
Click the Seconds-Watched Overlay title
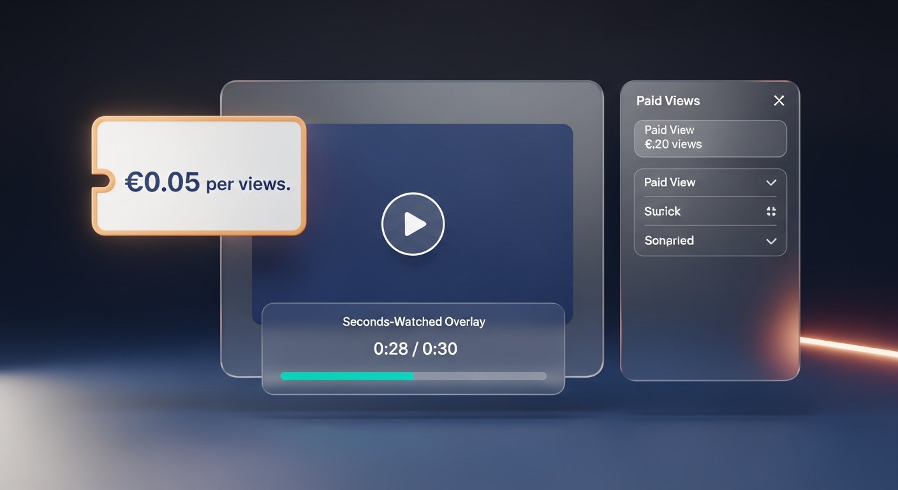[413, 322]
